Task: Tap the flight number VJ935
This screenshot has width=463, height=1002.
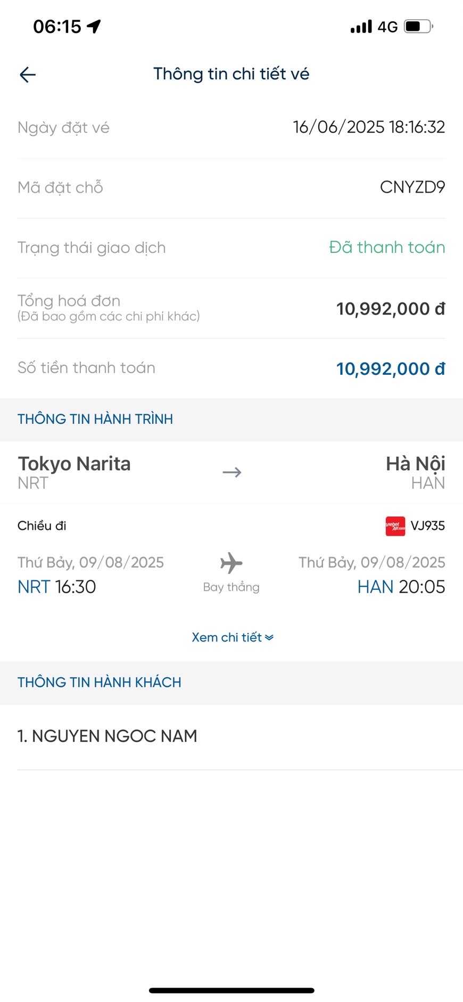Action: click(427, 526)
